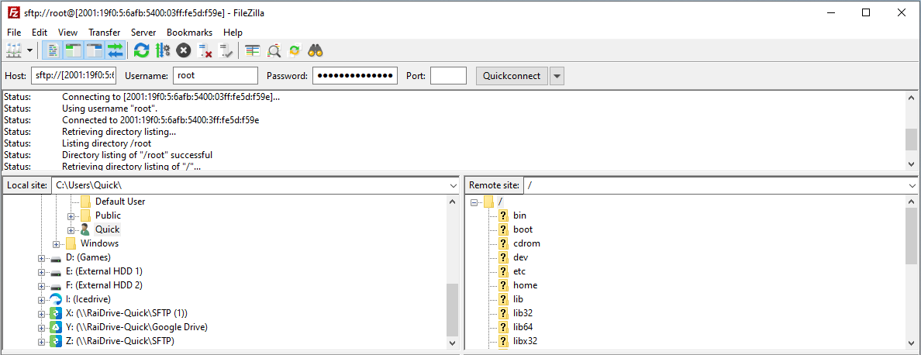The width and height of the screenshot is (921, 355).
Task: Open the File menu
Action: pyautogui.click(x=14, y=33)
